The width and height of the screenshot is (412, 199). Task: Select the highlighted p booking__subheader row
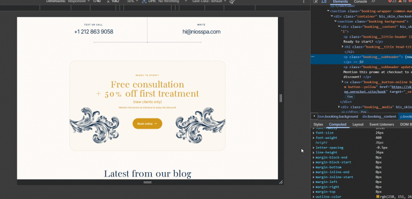[361, 59]
